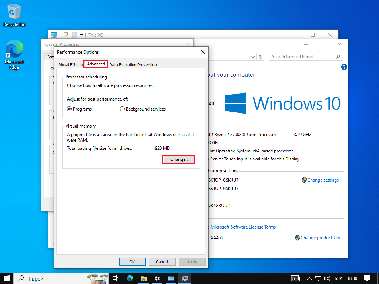
Task: Refresh the Control Panel view
Action: click(261, 57)
